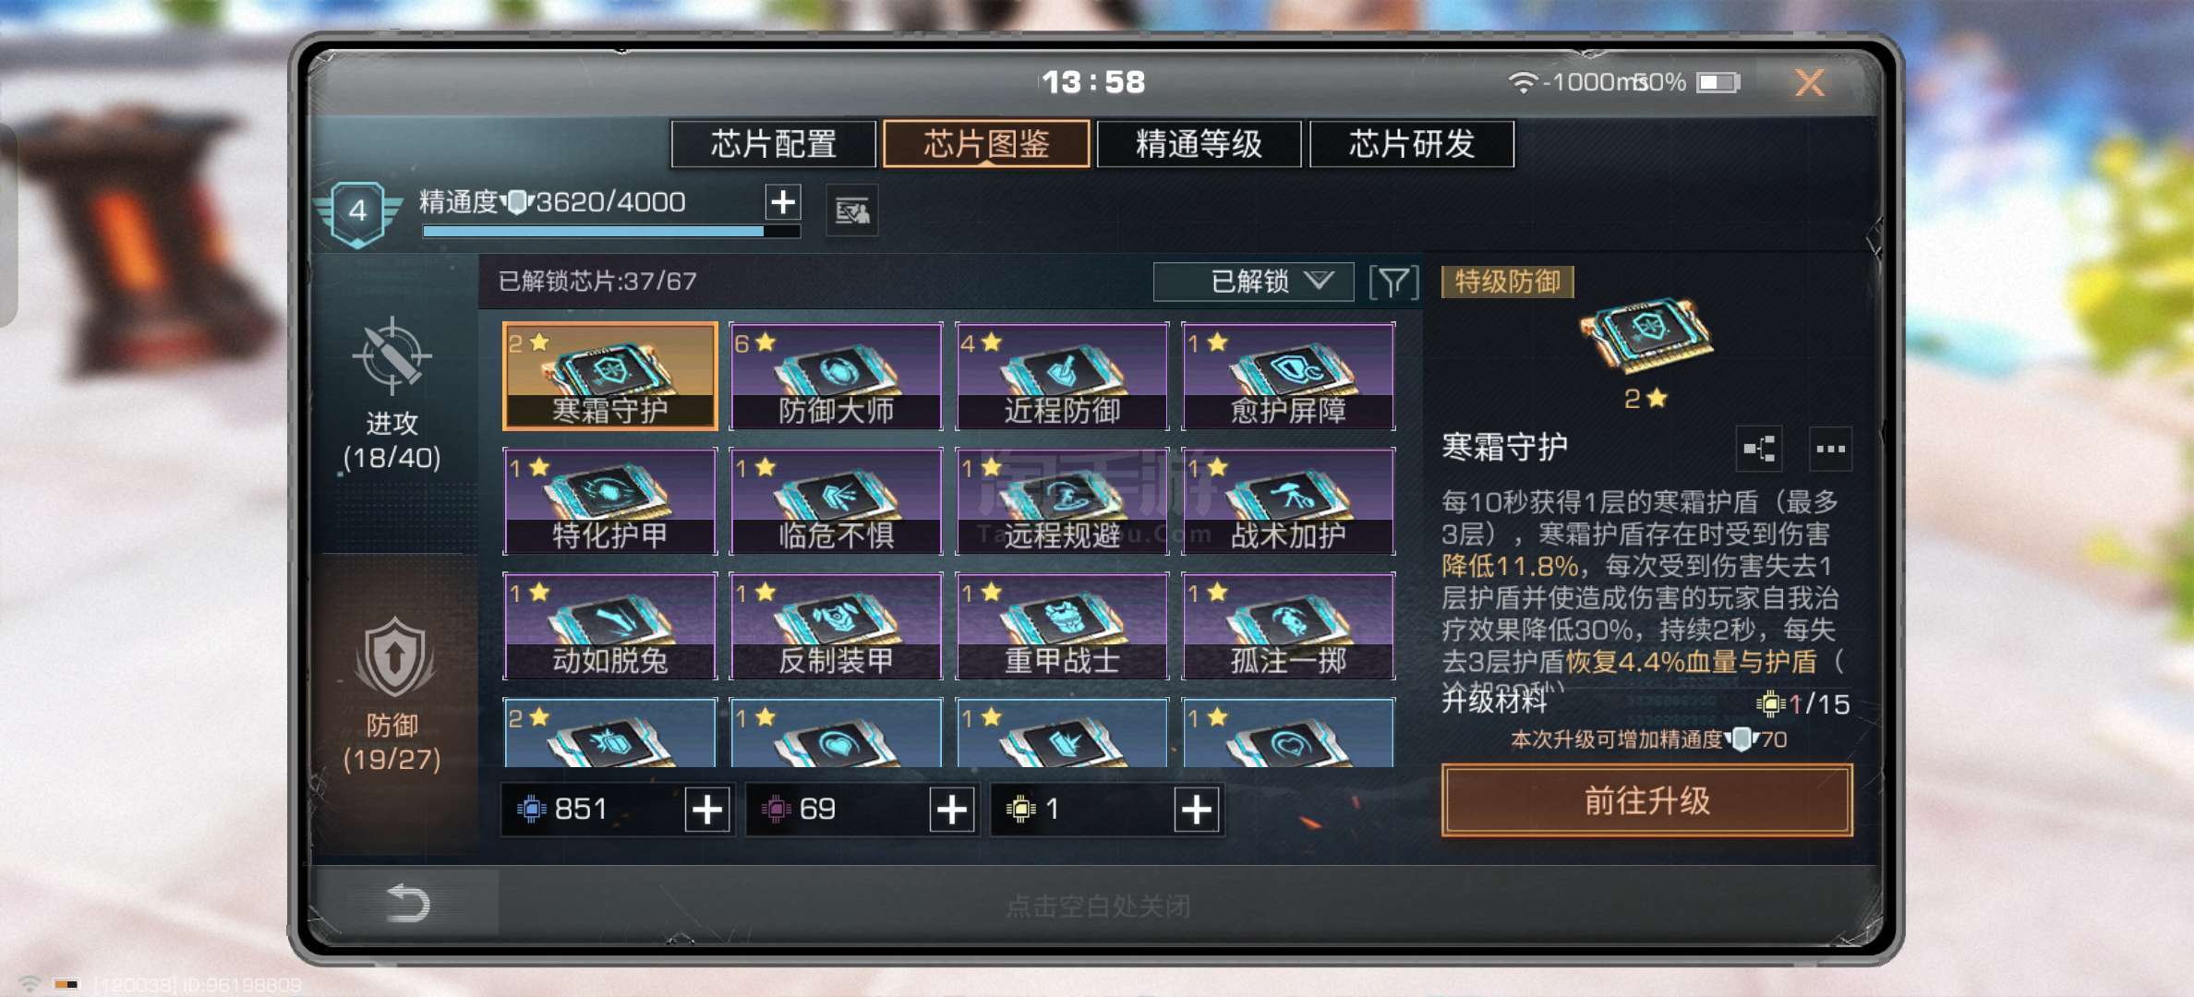
Task: Select the 防御大师 chip card
Action: pos(836,376)
